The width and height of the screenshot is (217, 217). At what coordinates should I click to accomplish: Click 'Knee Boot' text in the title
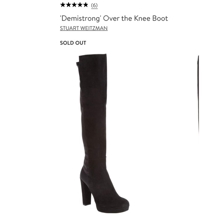click(x=151, y=18)
